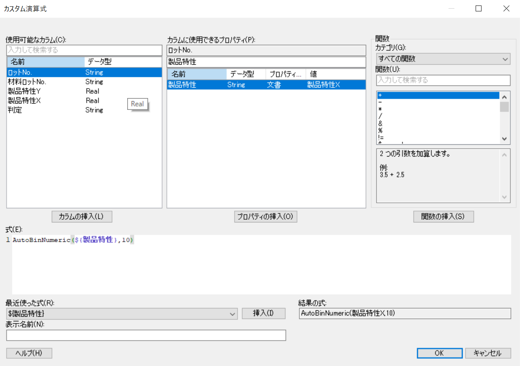Click the 値 header in properties table
Screen dimensions: 520x366
(x=336, y=74)
